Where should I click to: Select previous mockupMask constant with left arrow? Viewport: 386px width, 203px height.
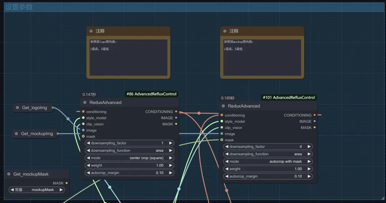click(12, 190)
